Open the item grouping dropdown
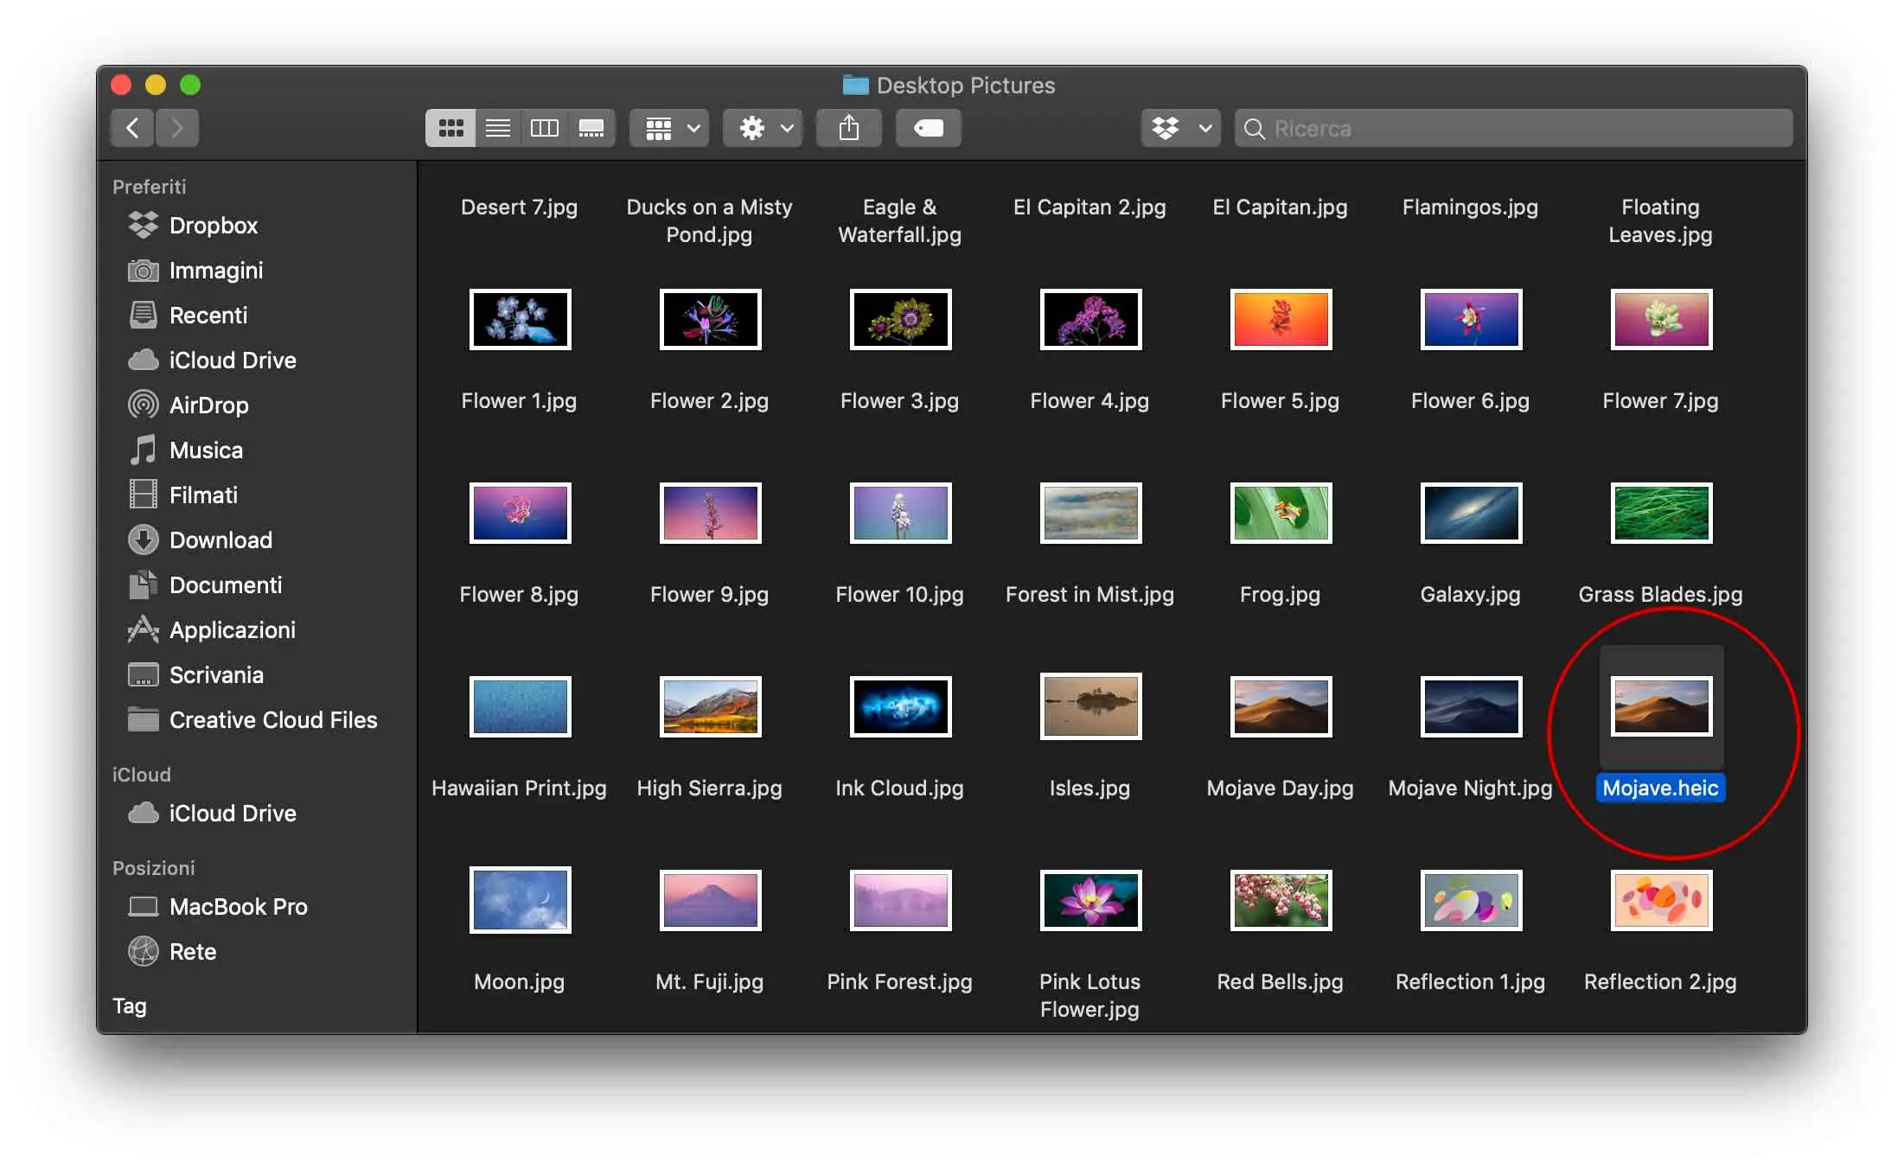Screen dimensions: 1904x1162 tap(668, 127)
